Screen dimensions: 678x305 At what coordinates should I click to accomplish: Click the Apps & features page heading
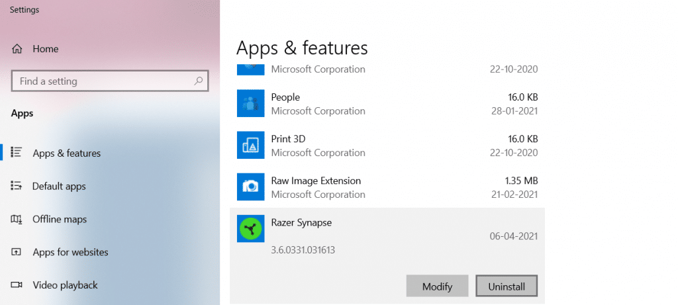pyautogui.click(x=302, y=48)
